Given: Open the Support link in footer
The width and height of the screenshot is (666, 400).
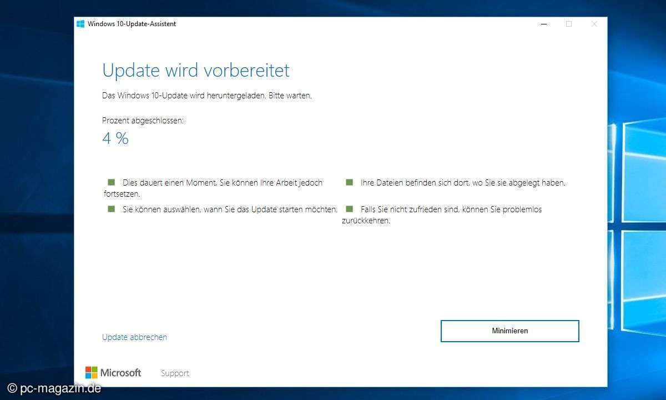Looking at the screenshot, I should tap(175, 373).
